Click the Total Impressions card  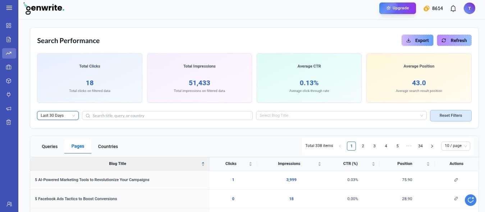coord(200,78)
